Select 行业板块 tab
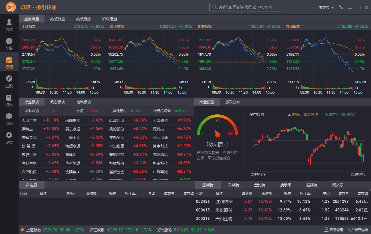 coord(32,102)
